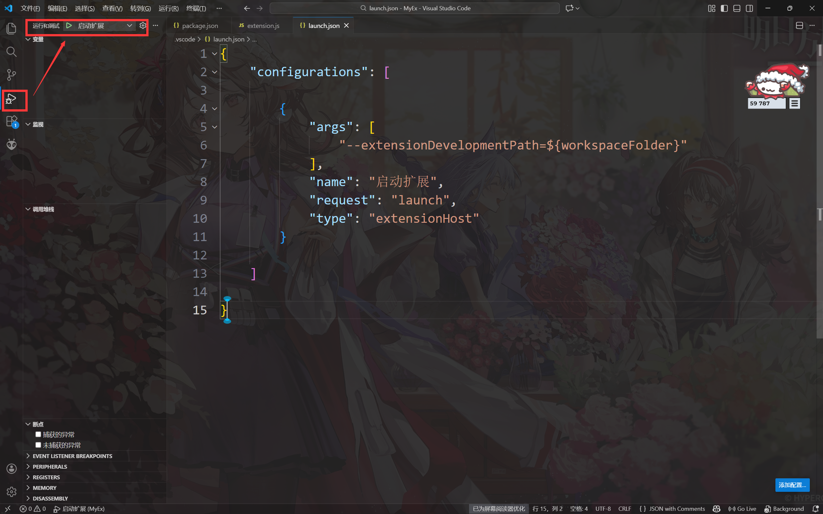Split the editor with the top-right layout icon
823x514 pixels.
[799, 25]
